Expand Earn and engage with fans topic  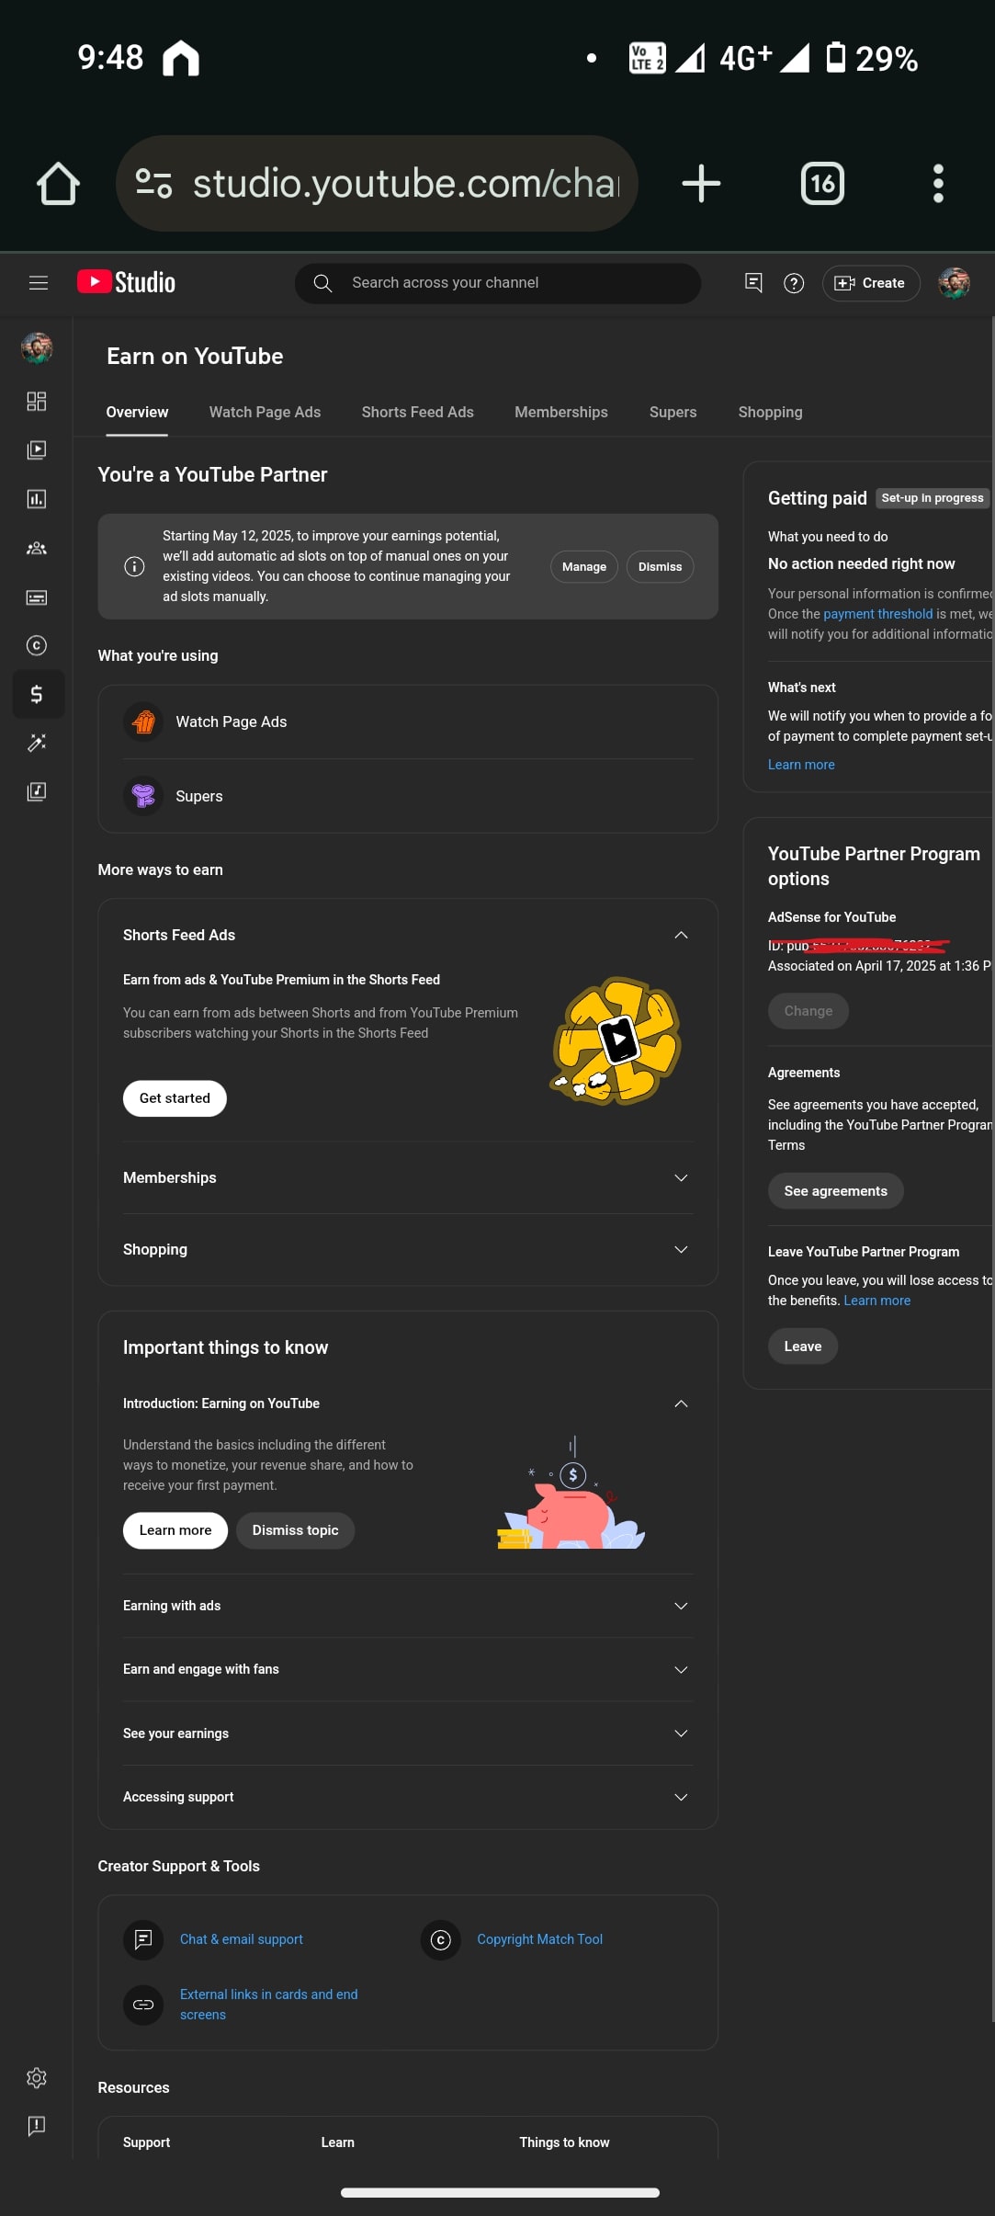click(681, 1669)
